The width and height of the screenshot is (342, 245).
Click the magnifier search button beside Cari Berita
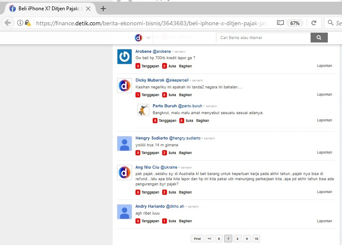coord(319,38)
